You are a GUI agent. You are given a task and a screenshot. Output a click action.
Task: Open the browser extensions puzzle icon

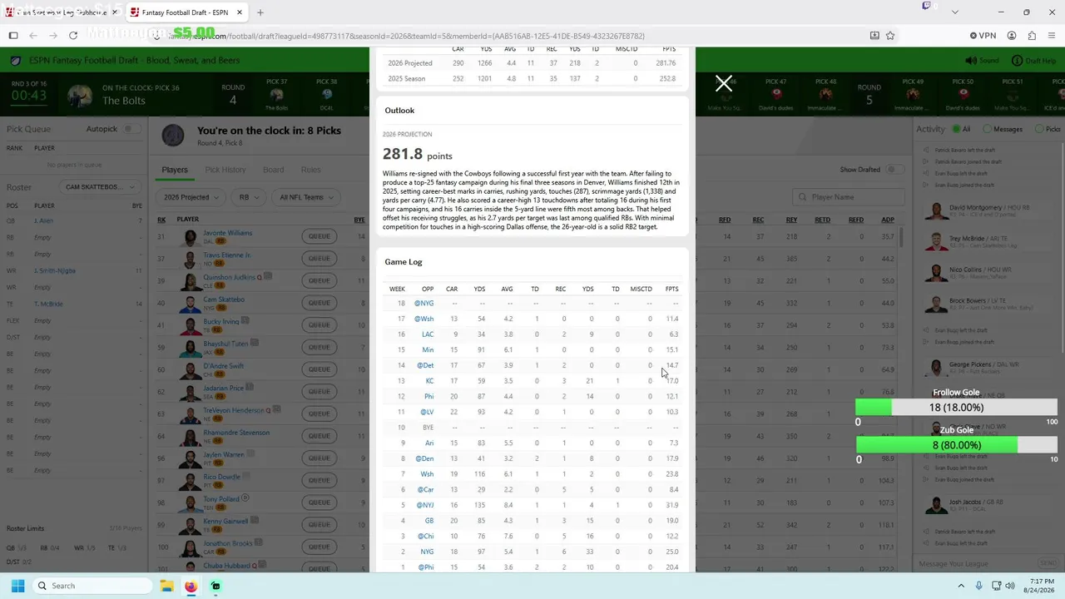(x=1032, y=36)
